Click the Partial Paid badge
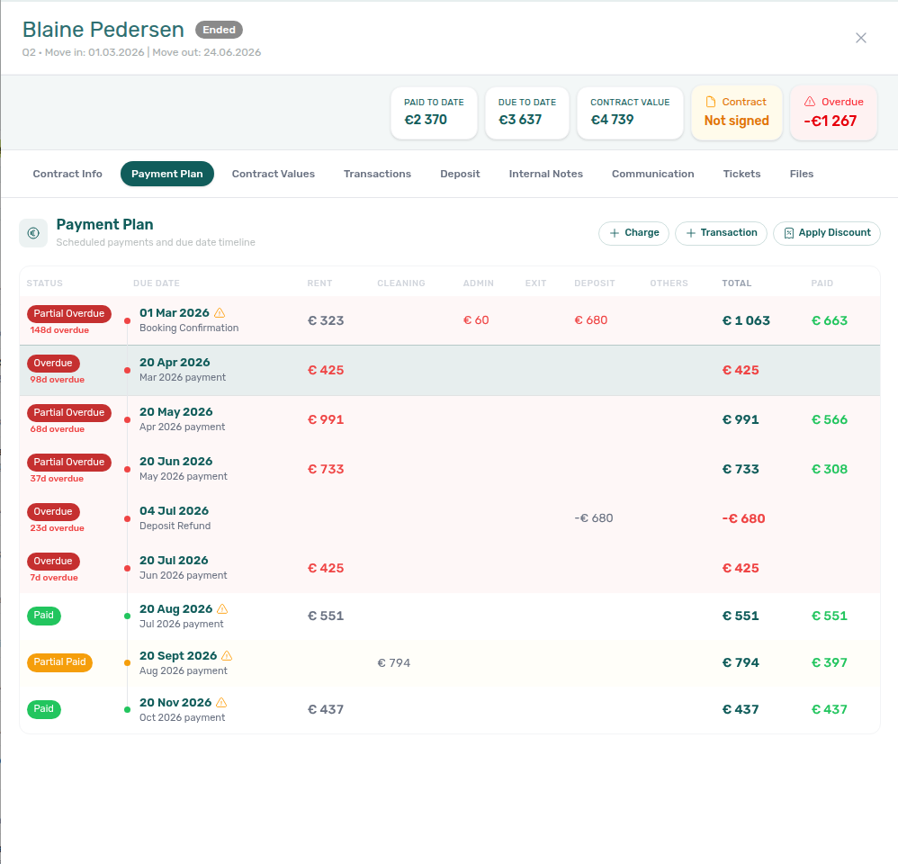 (59, 662)
